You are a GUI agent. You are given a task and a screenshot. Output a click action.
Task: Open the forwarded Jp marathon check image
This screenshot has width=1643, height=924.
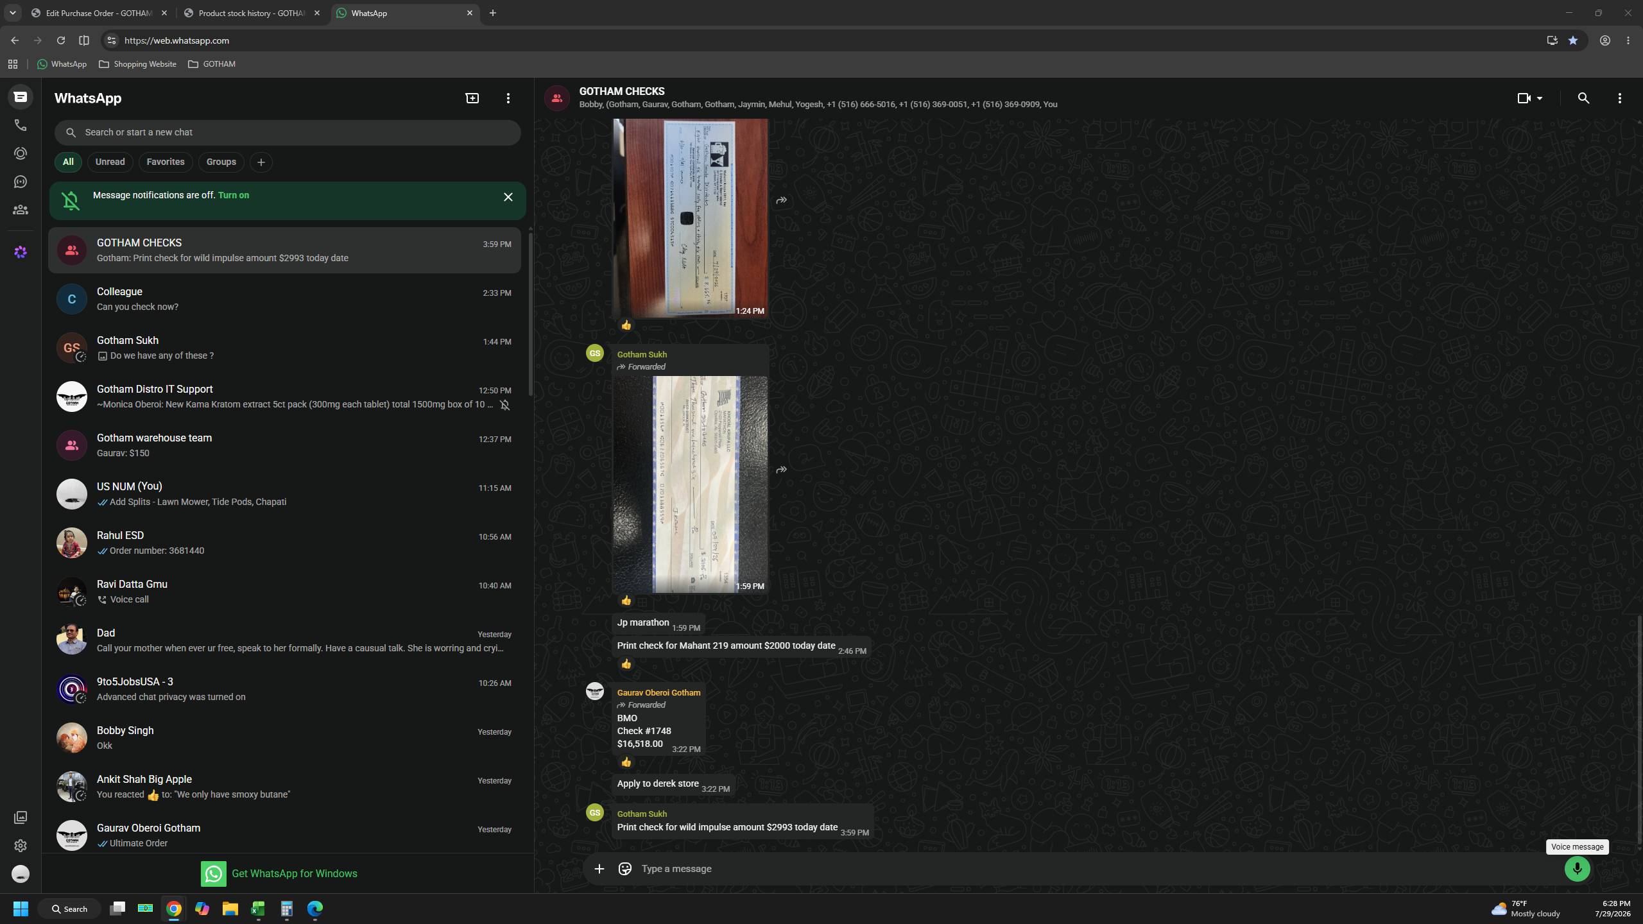coord(690,484)
